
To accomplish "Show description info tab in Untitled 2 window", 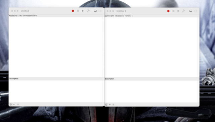I will pyautogui.click(x=106, y=105).
